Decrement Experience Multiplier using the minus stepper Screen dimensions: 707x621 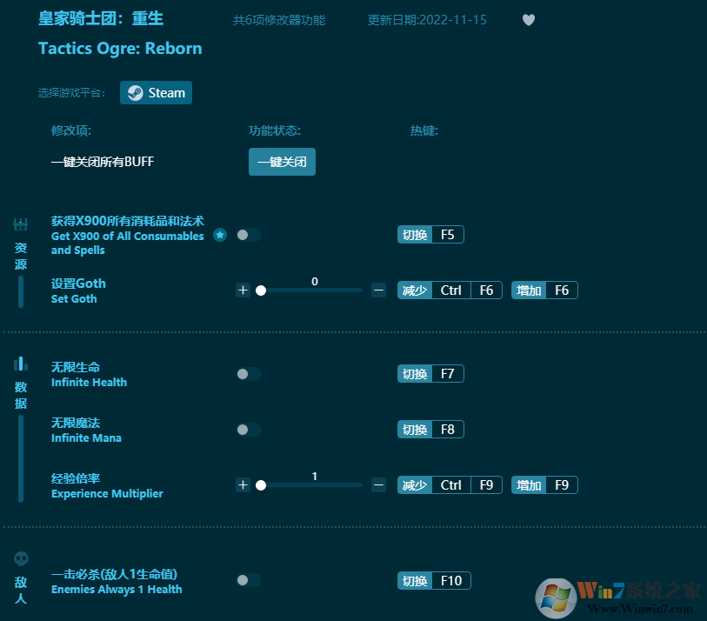pos(377,484)
